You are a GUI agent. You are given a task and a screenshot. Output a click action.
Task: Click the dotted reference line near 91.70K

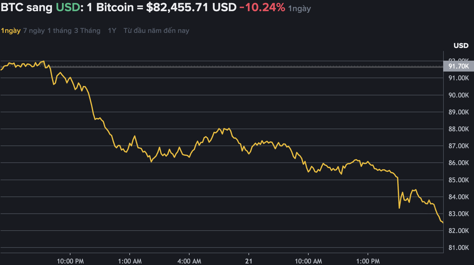[x=212, y=65]
